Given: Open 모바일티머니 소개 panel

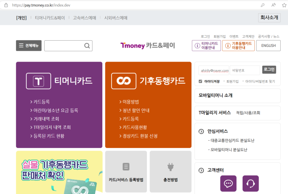Looking at the screenshot, I should [x=238, y=96].
